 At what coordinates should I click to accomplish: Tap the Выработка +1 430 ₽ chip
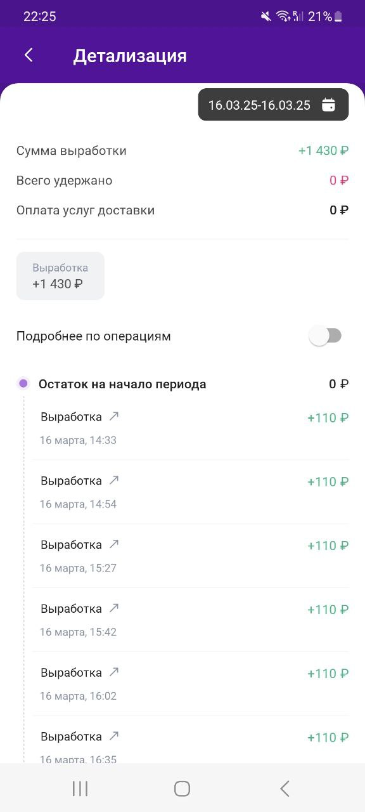coord(60,276)
